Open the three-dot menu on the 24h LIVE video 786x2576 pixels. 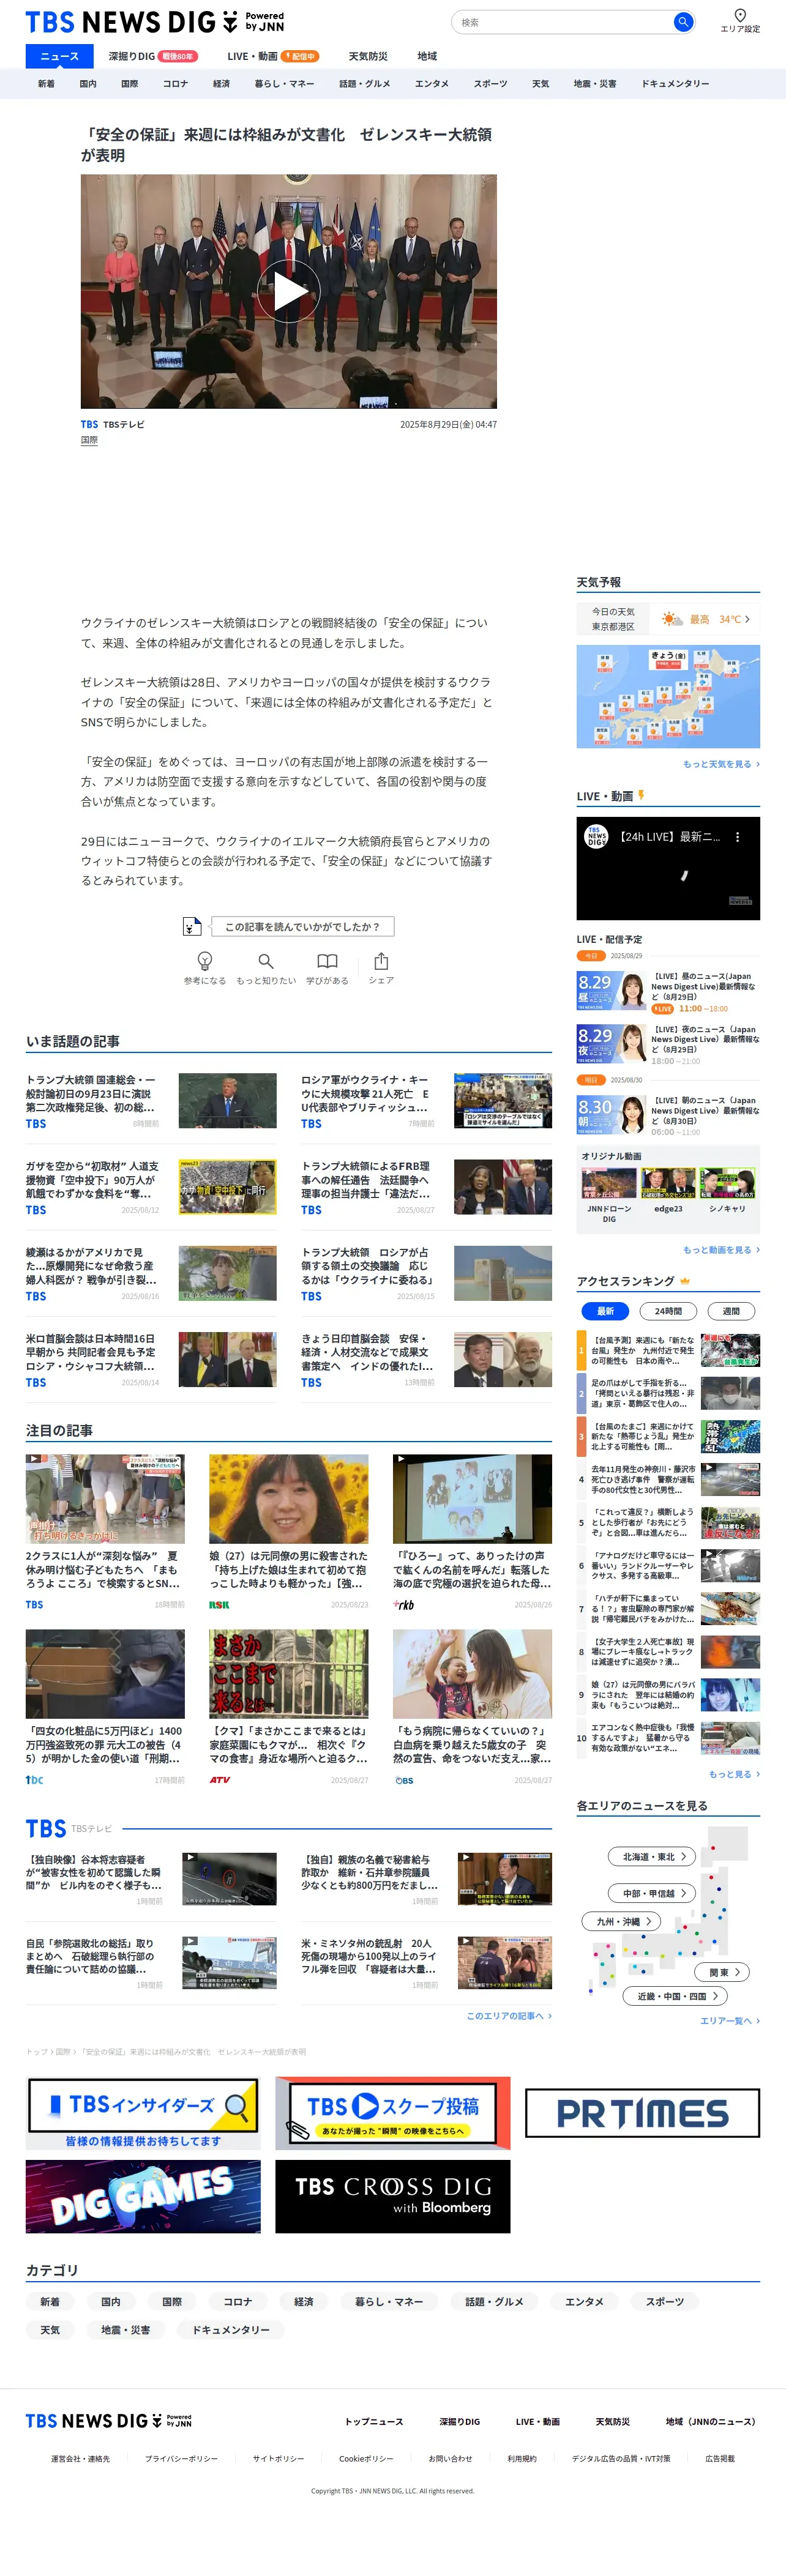738,837
